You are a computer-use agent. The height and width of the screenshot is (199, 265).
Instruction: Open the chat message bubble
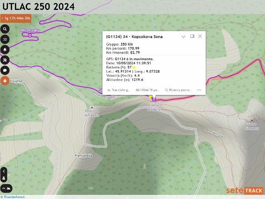[5, 70]
